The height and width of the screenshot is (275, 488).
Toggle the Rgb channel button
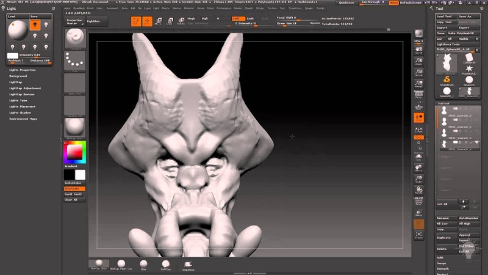[x=205, y=18]
